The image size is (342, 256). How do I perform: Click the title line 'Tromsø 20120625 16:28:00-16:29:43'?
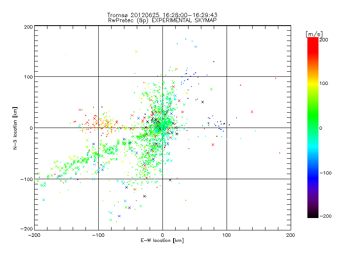162,15
